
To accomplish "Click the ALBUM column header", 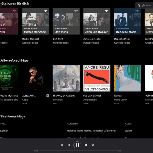I will point(129,124).
